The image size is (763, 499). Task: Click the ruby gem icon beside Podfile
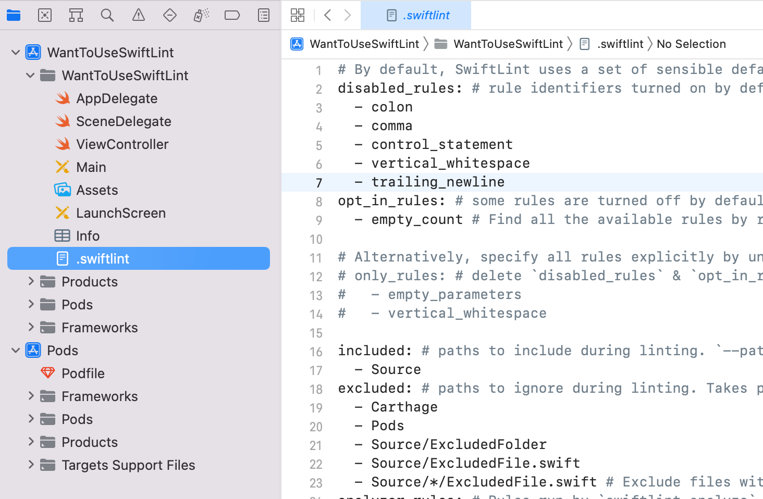(x=48, y=373)
